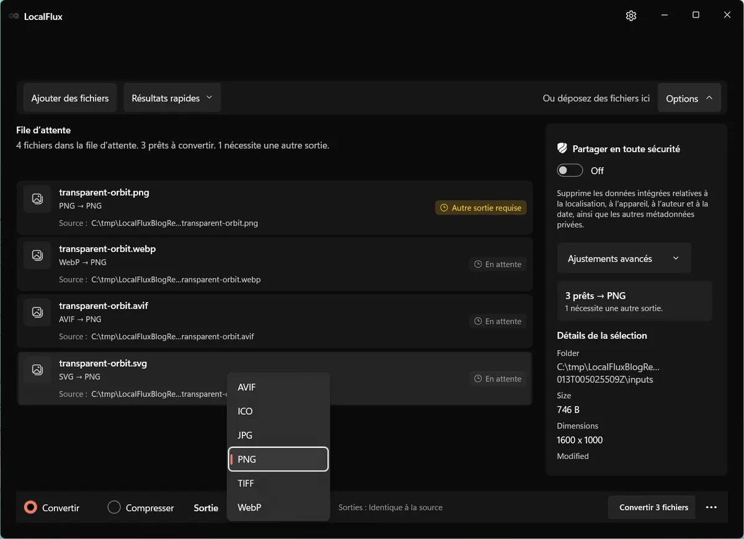Select the transparent-orbit.webp file row

click(x=275, y=264)
